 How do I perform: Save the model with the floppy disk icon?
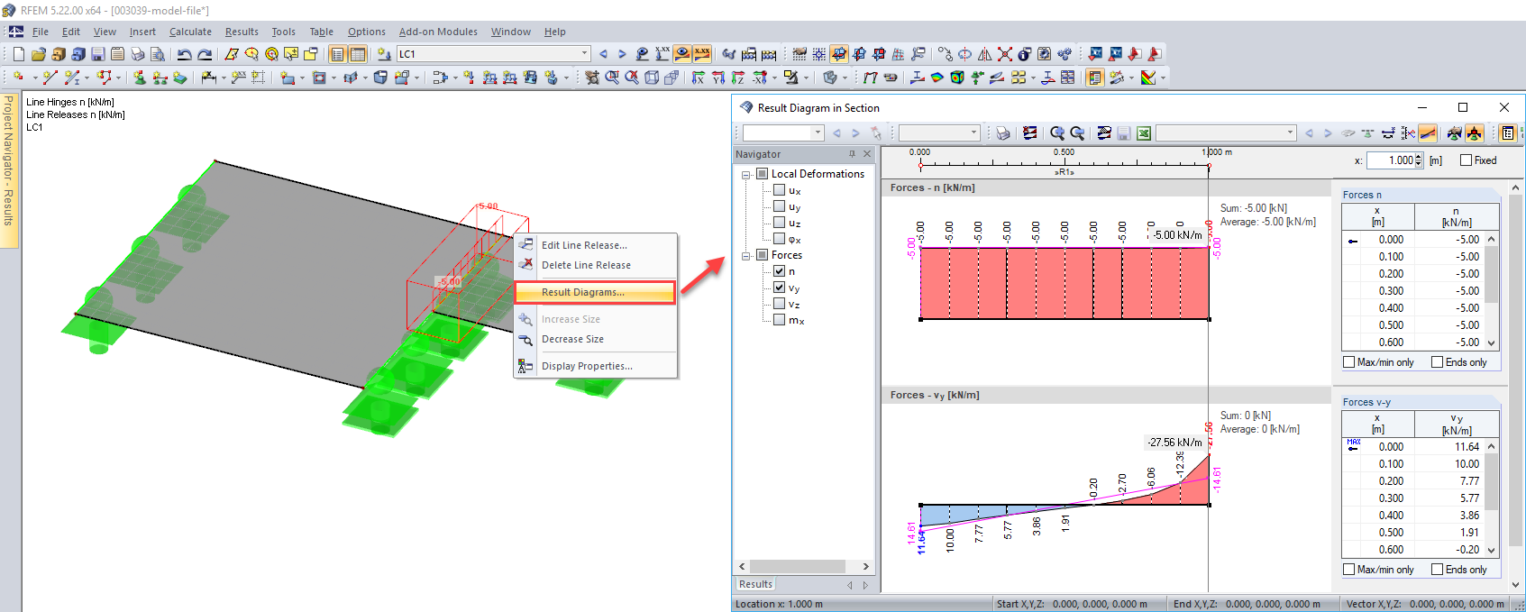click(x=98, y=54)
